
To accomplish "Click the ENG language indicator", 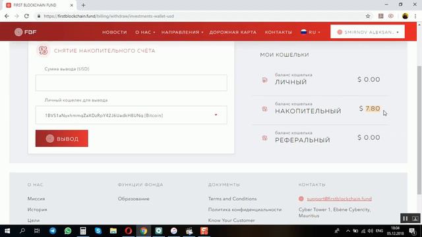I will tap(379, 231).
